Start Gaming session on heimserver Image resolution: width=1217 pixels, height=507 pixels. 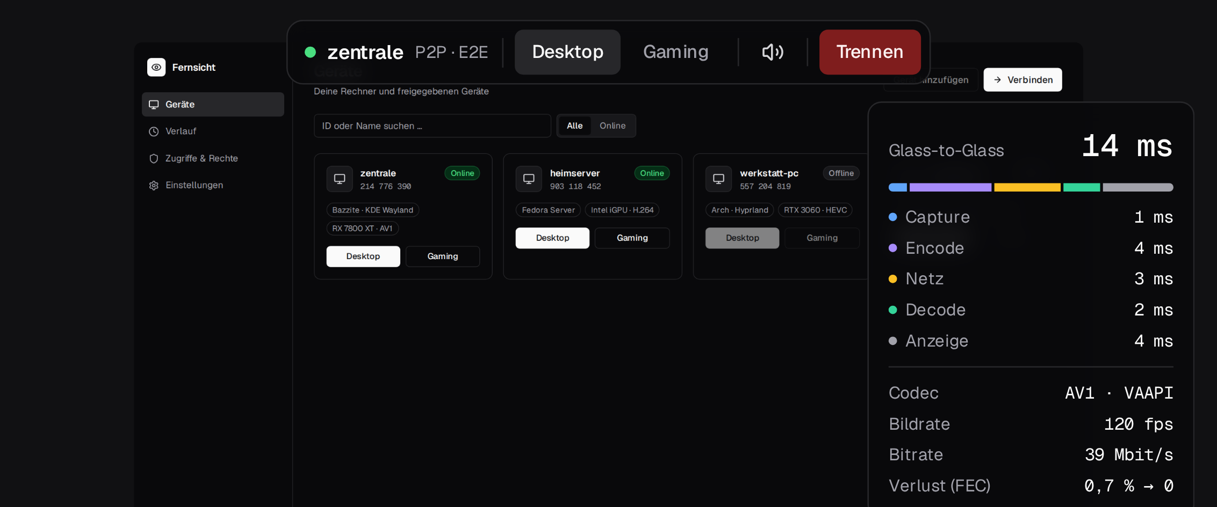click(632, 238)
